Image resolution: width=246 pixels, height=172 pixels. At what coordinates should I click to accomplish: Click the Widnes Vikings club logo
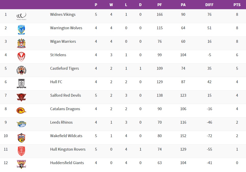click(21, 16)
